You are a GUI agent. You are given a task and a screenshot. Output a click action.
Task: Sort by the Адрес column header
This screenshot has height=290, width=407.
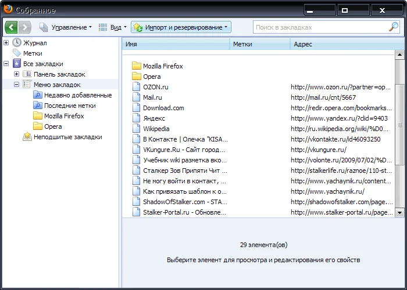coord(347,44)
